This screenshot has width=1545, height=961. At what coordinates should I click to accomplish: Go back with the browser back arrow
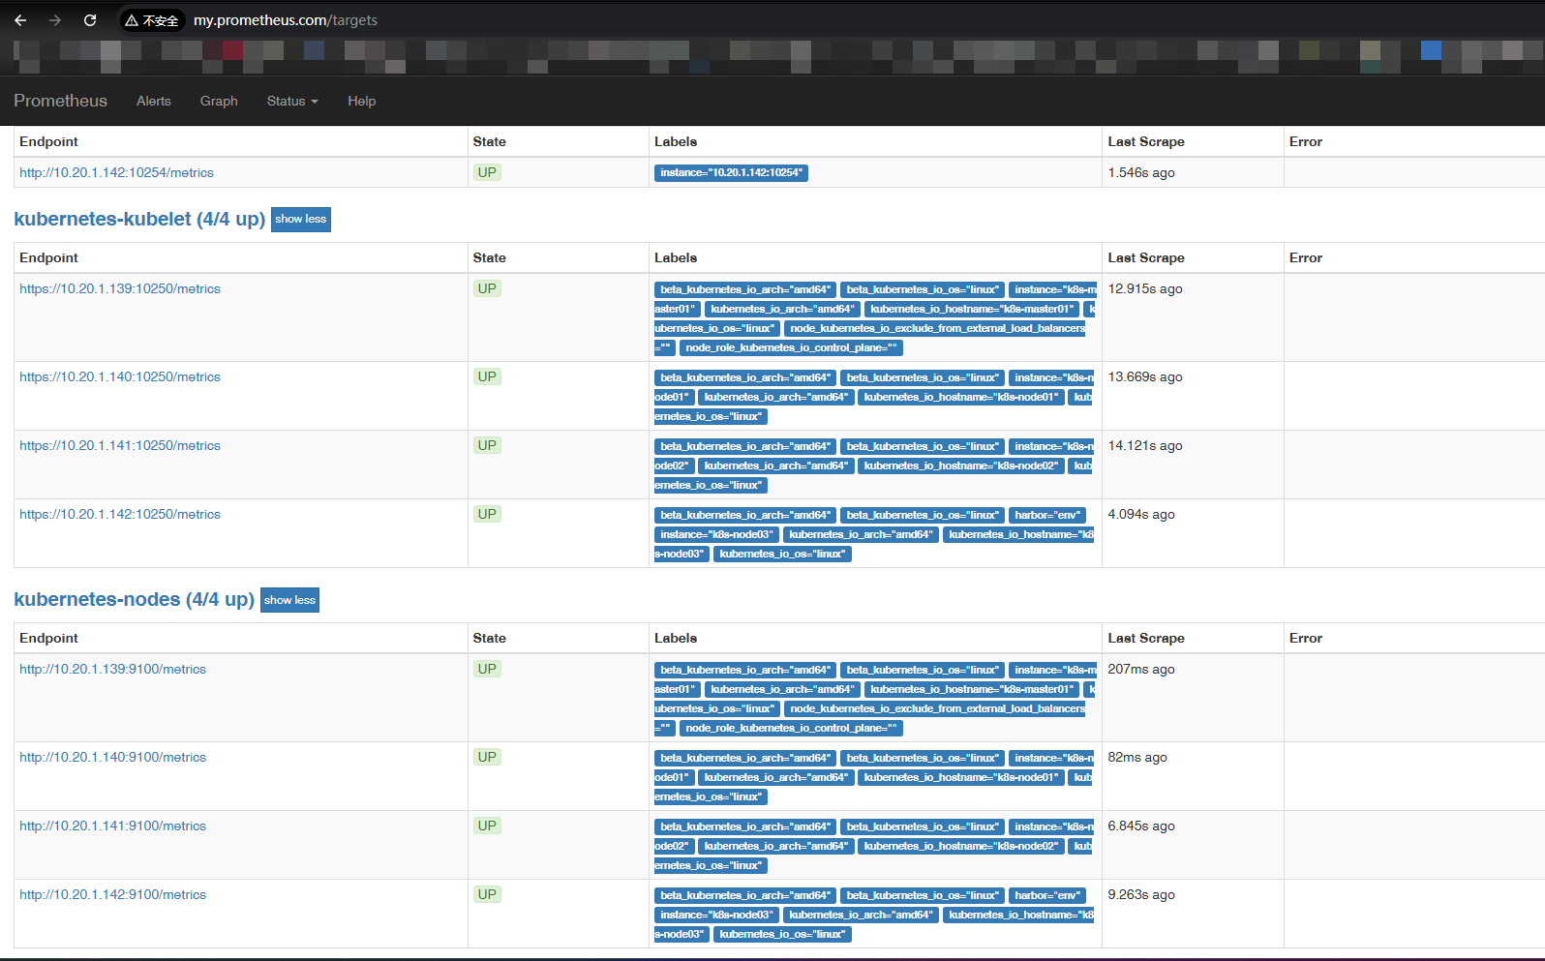tap(20, 20)
